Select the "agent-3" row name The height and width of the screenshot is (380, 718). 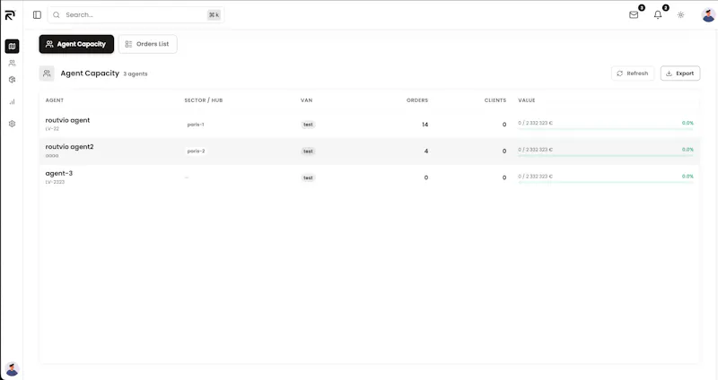[58, 173]
